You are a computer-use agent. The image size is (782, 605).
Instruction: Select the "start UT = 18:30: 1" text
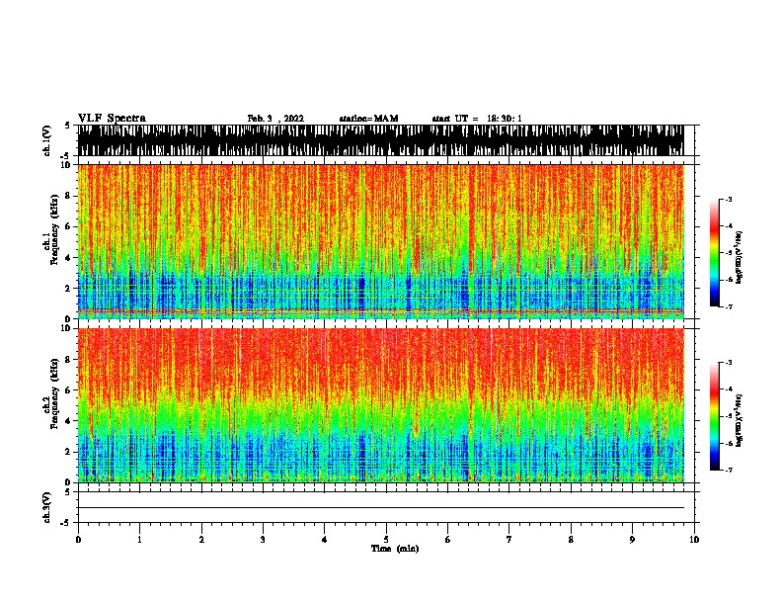click(477, 119)
